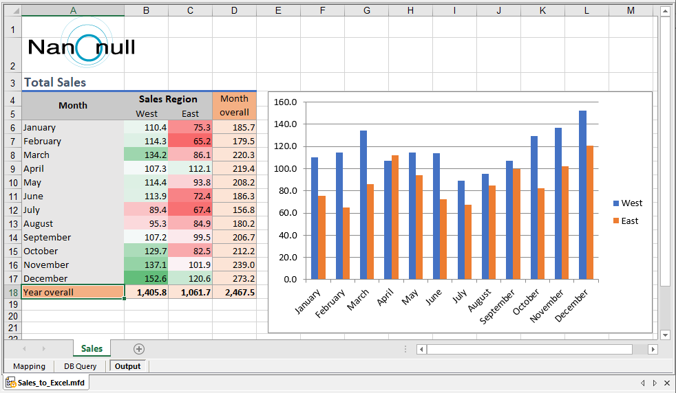676x393 pixels.
Task: Select the Year overall cell
Action: [x=73, y=293]
